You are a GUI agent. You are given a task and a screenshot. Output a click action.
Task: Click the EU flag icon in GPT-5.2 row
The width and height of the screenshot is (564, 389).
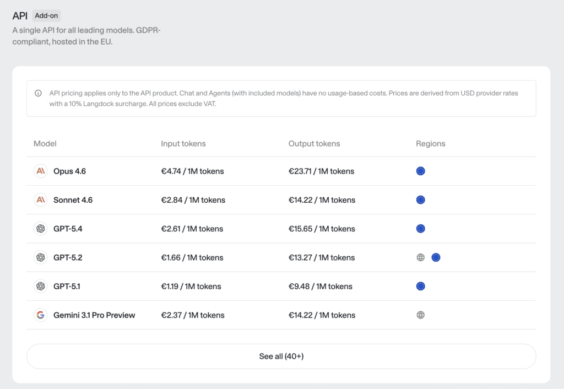tap(436, 257)
